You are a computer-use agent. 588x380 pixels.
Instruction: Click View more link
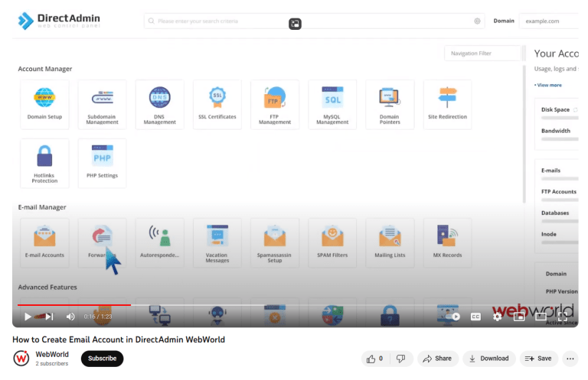[x=548, y=85]
